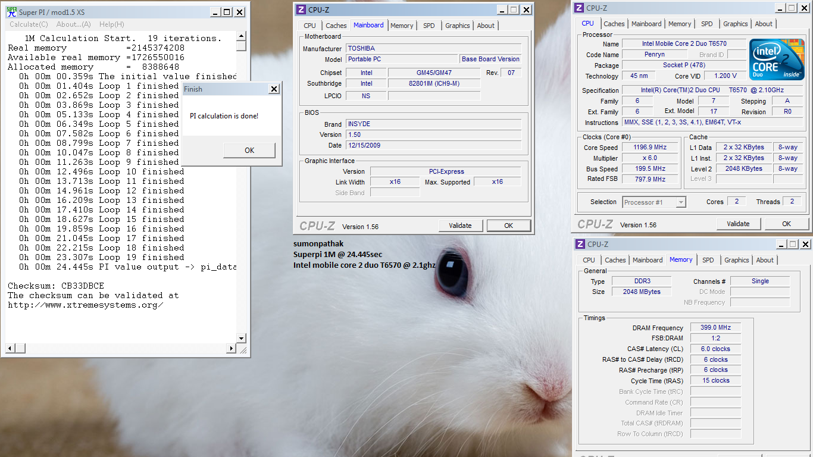Click OK in the Finish dialog
The height and width of the screenshot is (457, 813).
pyautogui.click(x=249, y=151)
